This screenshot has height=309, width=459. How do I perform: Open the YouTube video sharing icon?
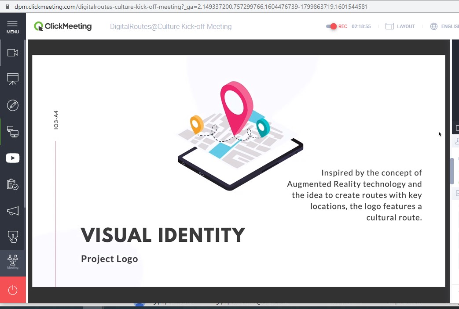(13, 158)
